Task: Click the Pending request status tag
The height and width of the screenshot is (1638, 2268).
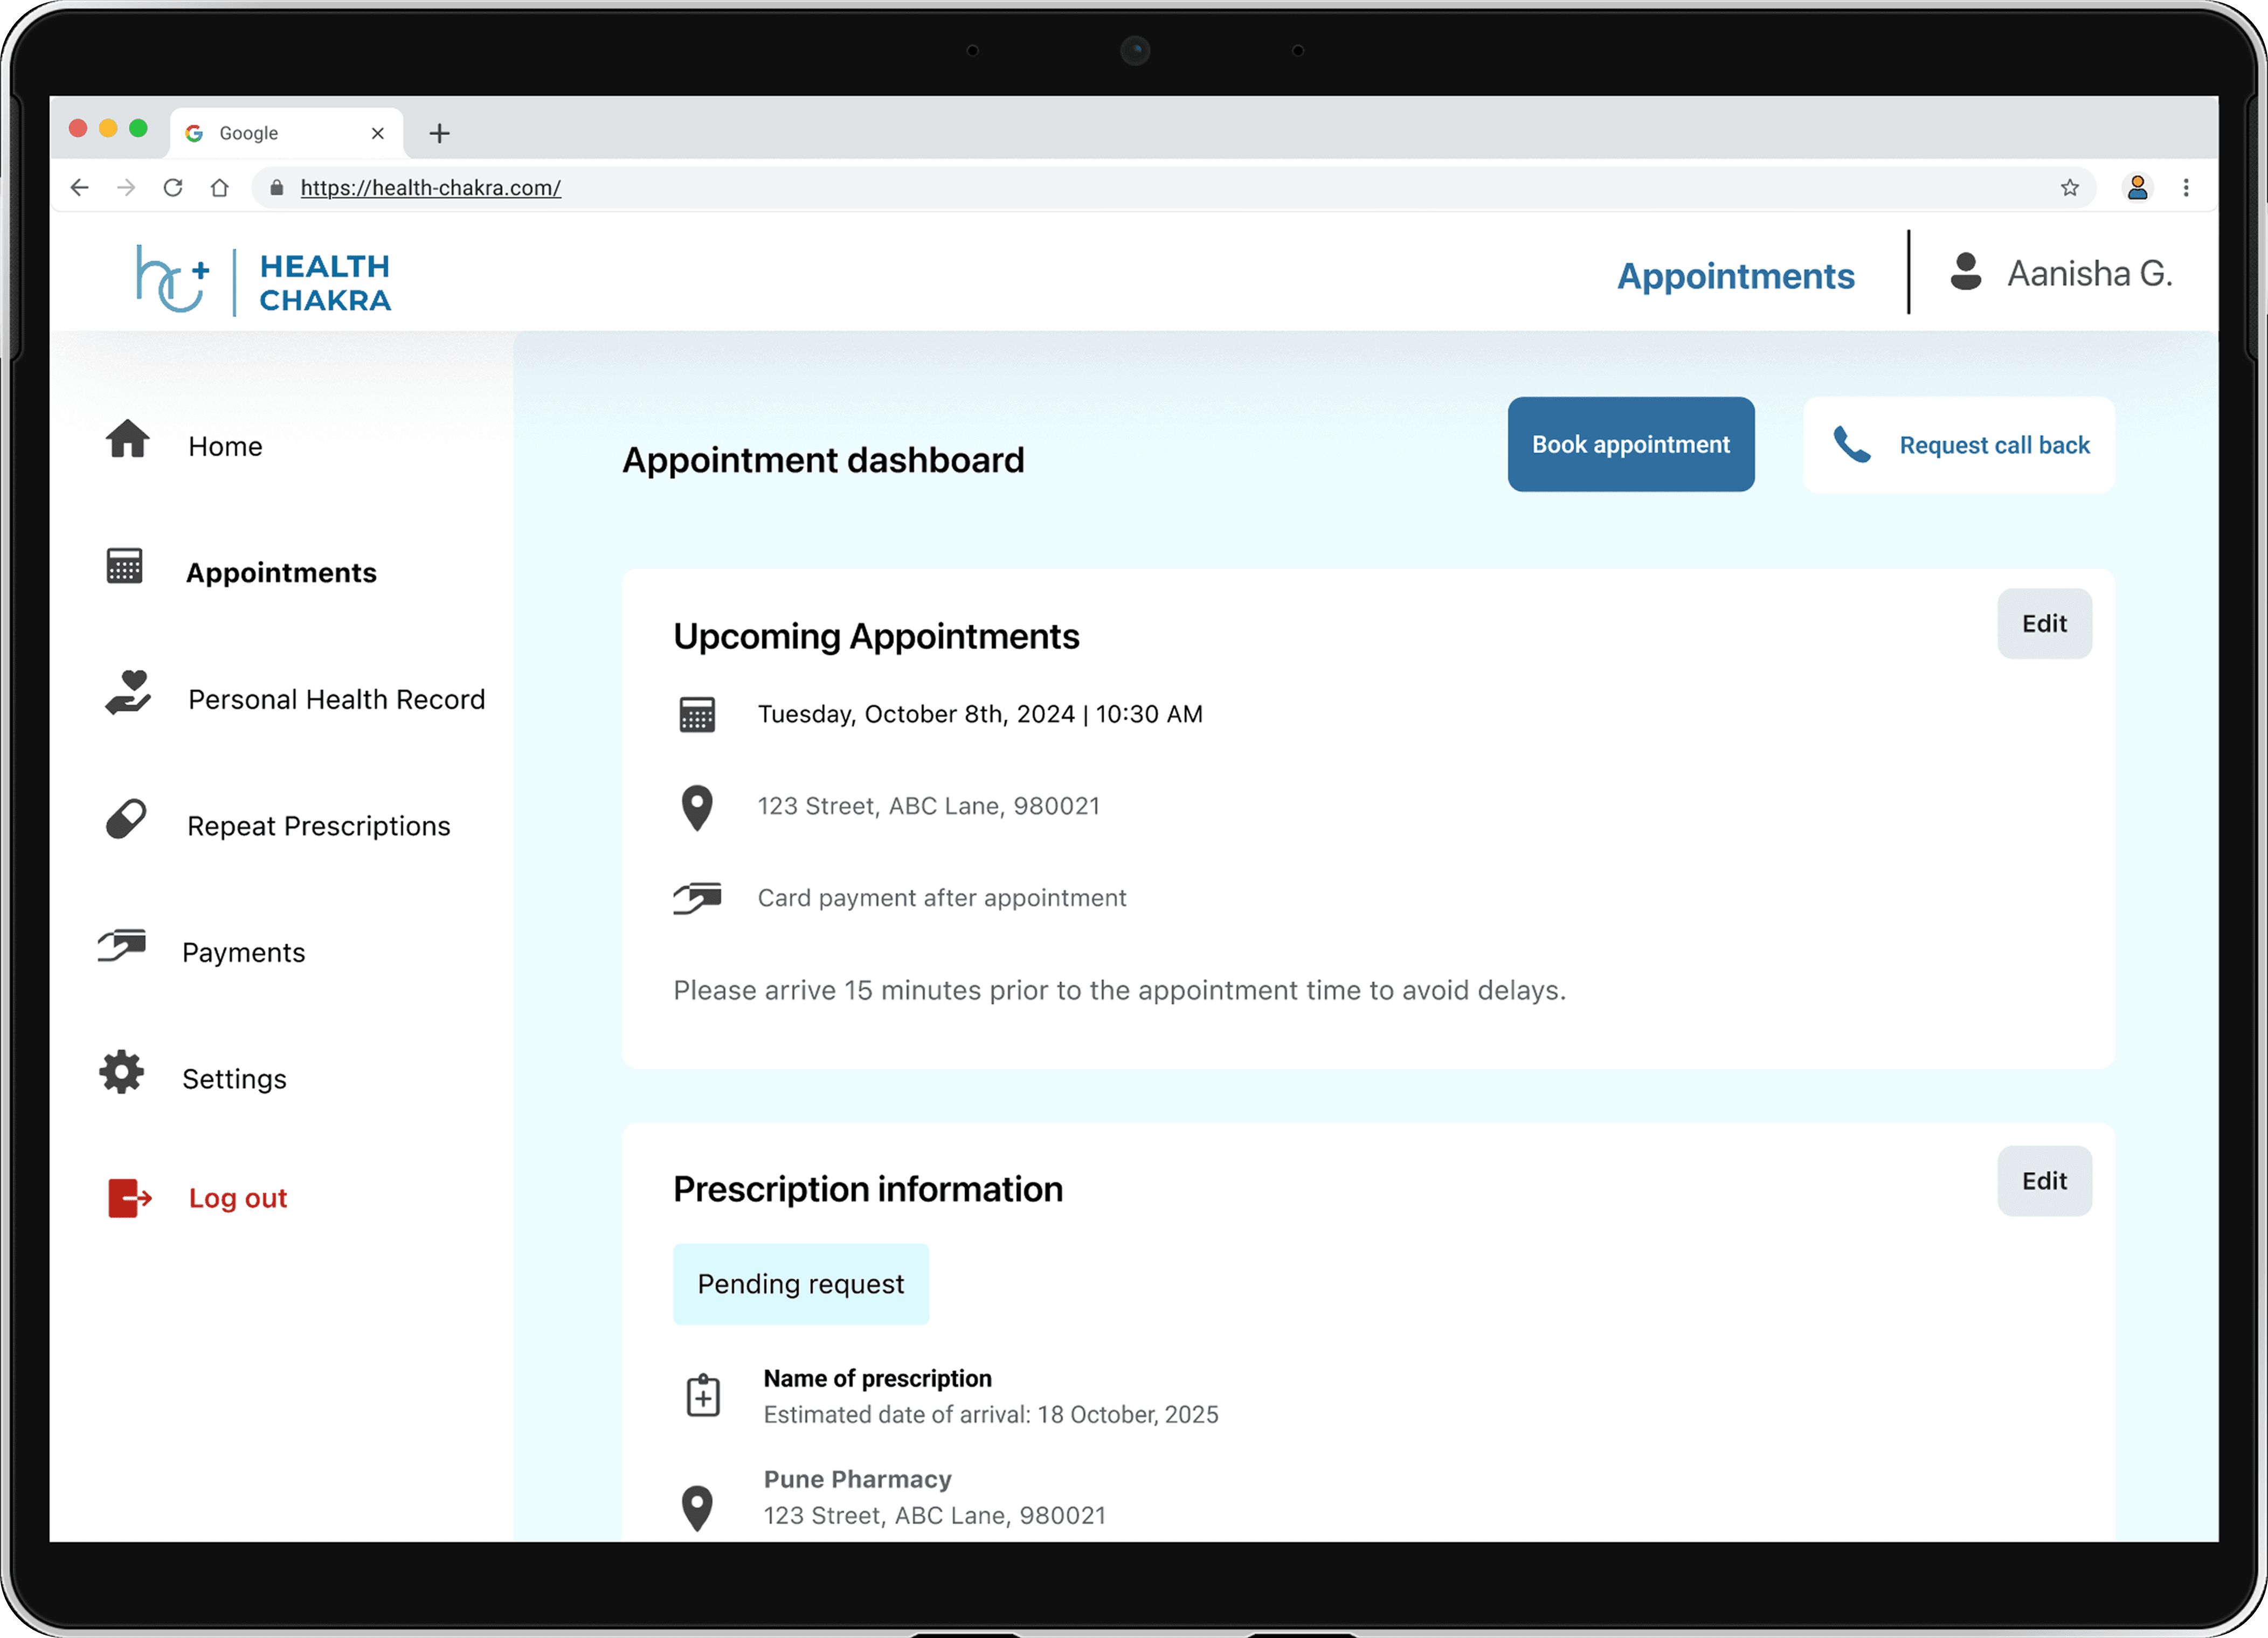Action: pyautogui.click(x=800, y=1284)
